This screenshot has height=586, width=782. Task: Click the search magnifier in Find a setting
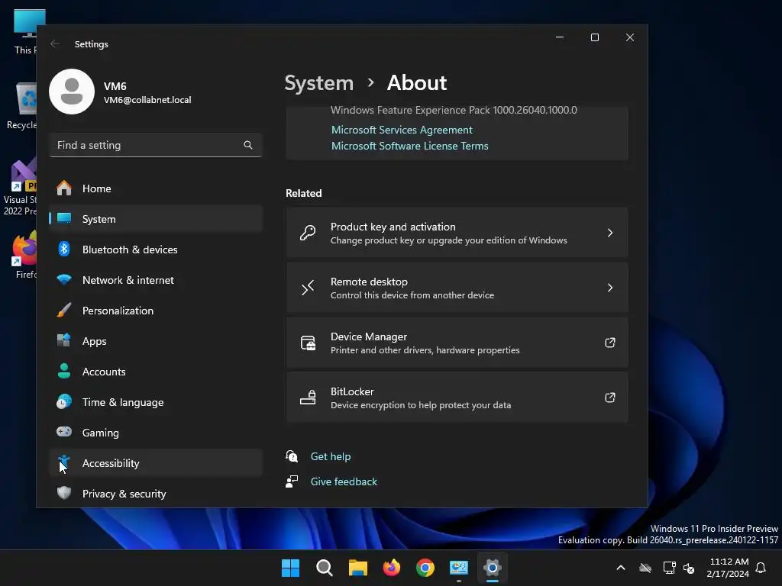pos(248,145)
